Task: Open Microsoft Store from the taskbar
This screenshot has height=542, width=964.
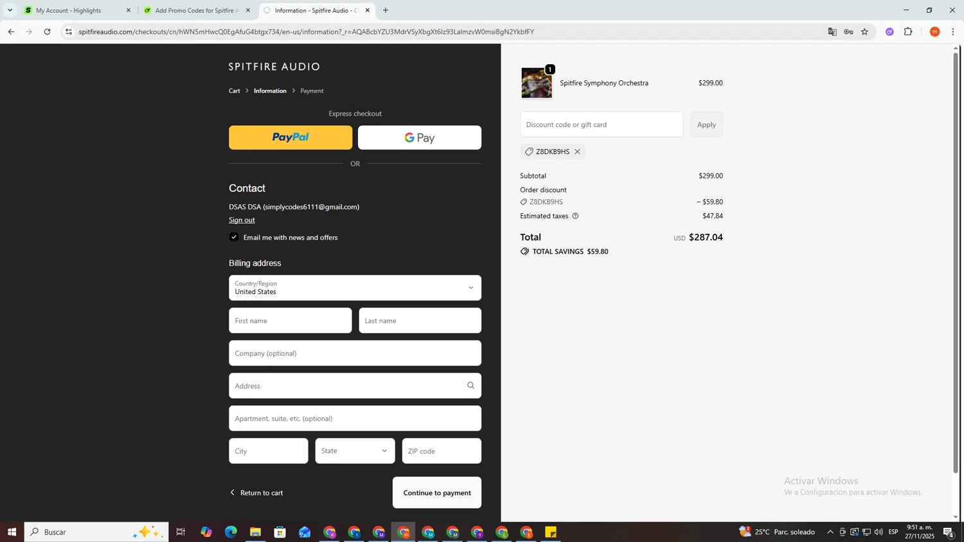Action: click(280, 532)
